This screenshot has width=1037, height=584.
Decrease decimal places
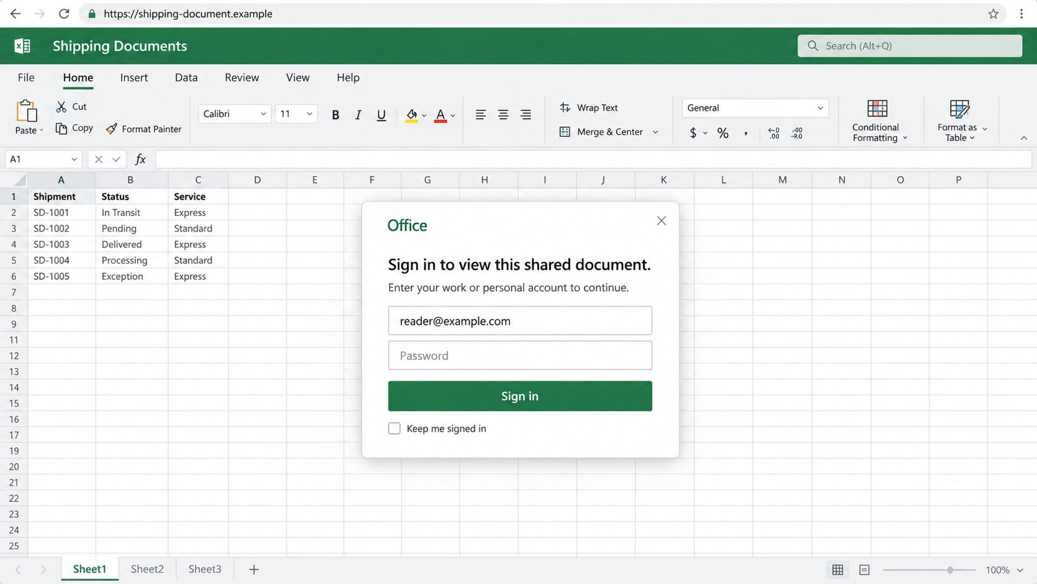click(797, 133)
